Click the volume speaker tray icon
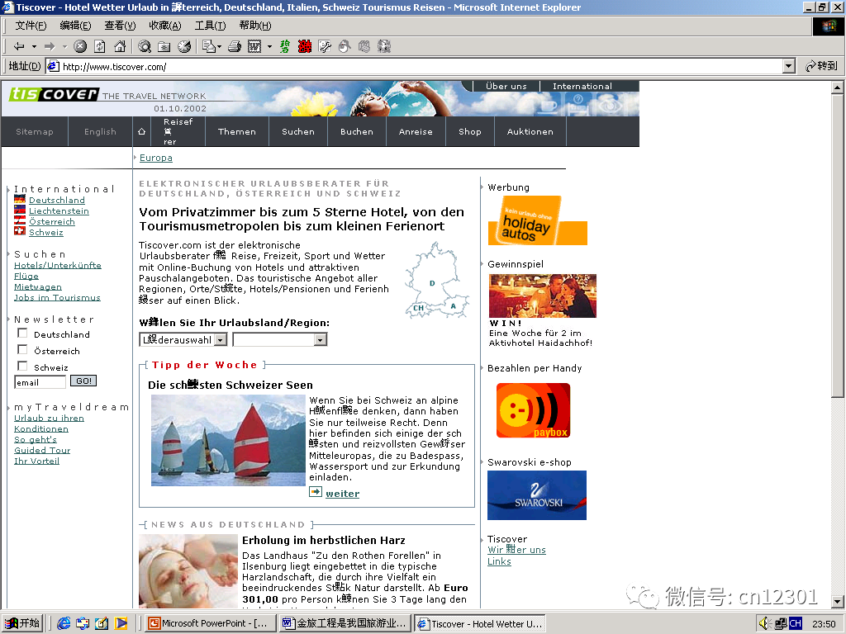Viewport: 846px width, 634px height. coord(764,624)
